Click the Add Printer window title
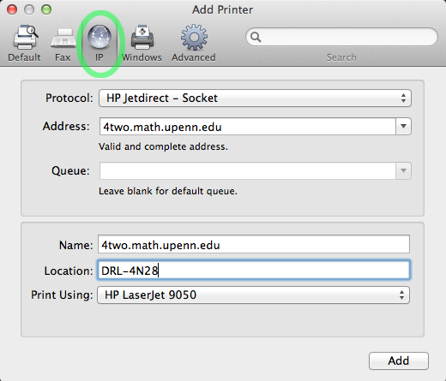This screenshot has width=446, height=381. pos(222,9)
